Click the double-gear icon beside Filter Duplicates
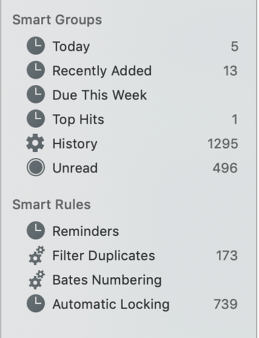 click(x=36, y=256)
